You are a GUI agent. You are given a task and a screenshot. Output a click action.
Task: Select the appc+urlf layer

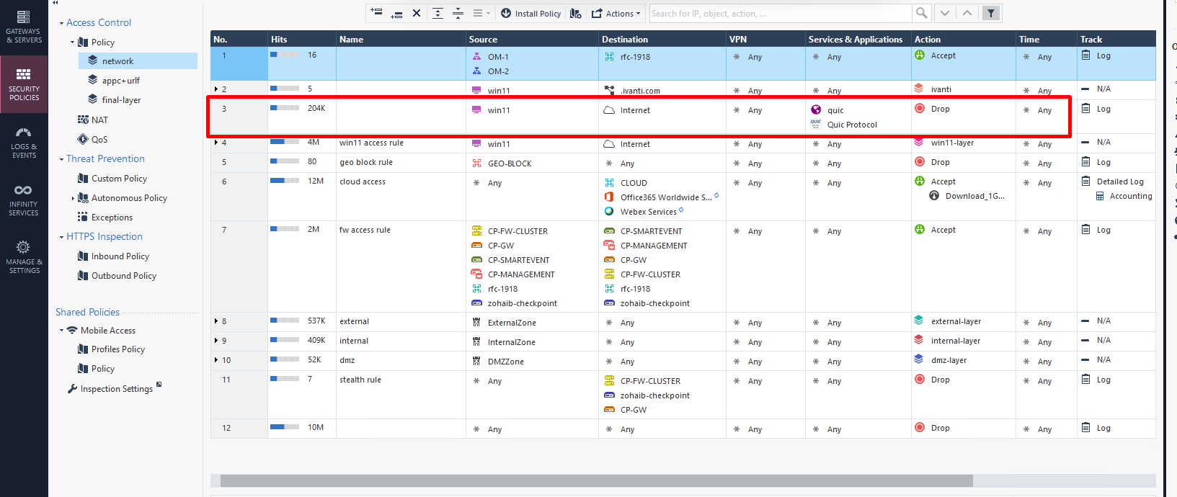pyautogui.click(x=120, y=81)
